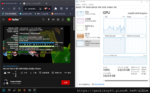
Task: Share the Ink Art video
Action: pyautogui.click(x=24, y=73)
